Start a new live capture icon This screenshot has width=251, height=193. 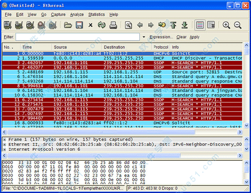pos(30,25)
